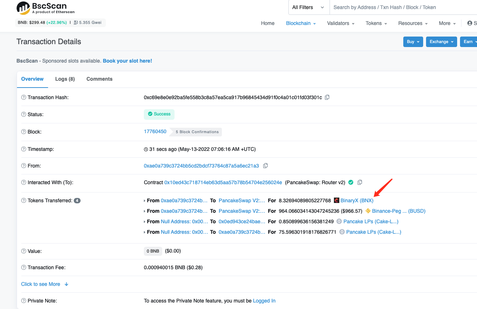The width and height of the screenshot is (477, 309).
Task: Switch to the Logs (8) tab
Action: (65, 79)
